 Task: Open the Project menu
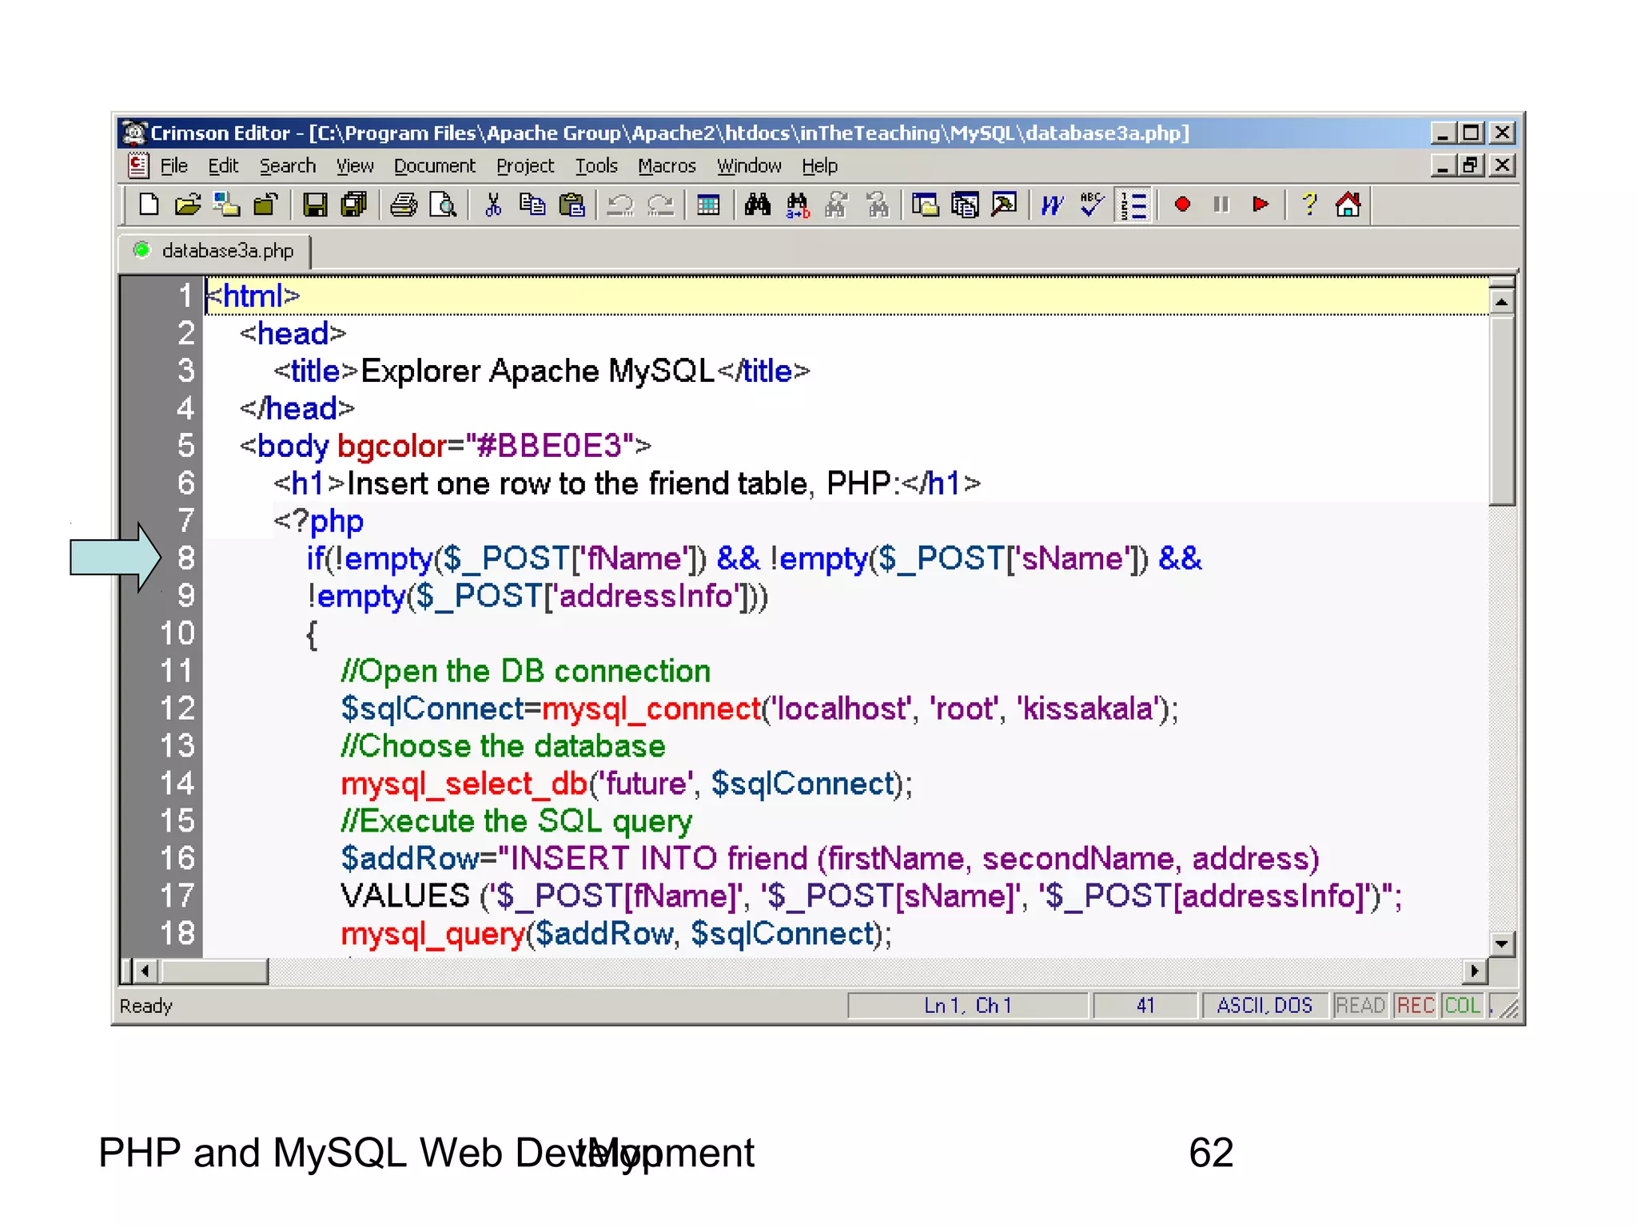(x=525, y=166)
